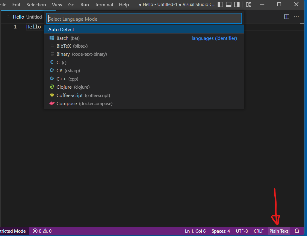Toggle the Primary Side Bar visibility icon
Image resolution: width=307 pixels, height=236 pixels.
[x=220, y=4]
